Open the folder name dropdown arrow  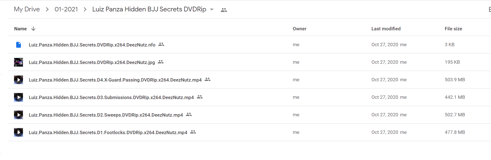click(x=212, y=9)
